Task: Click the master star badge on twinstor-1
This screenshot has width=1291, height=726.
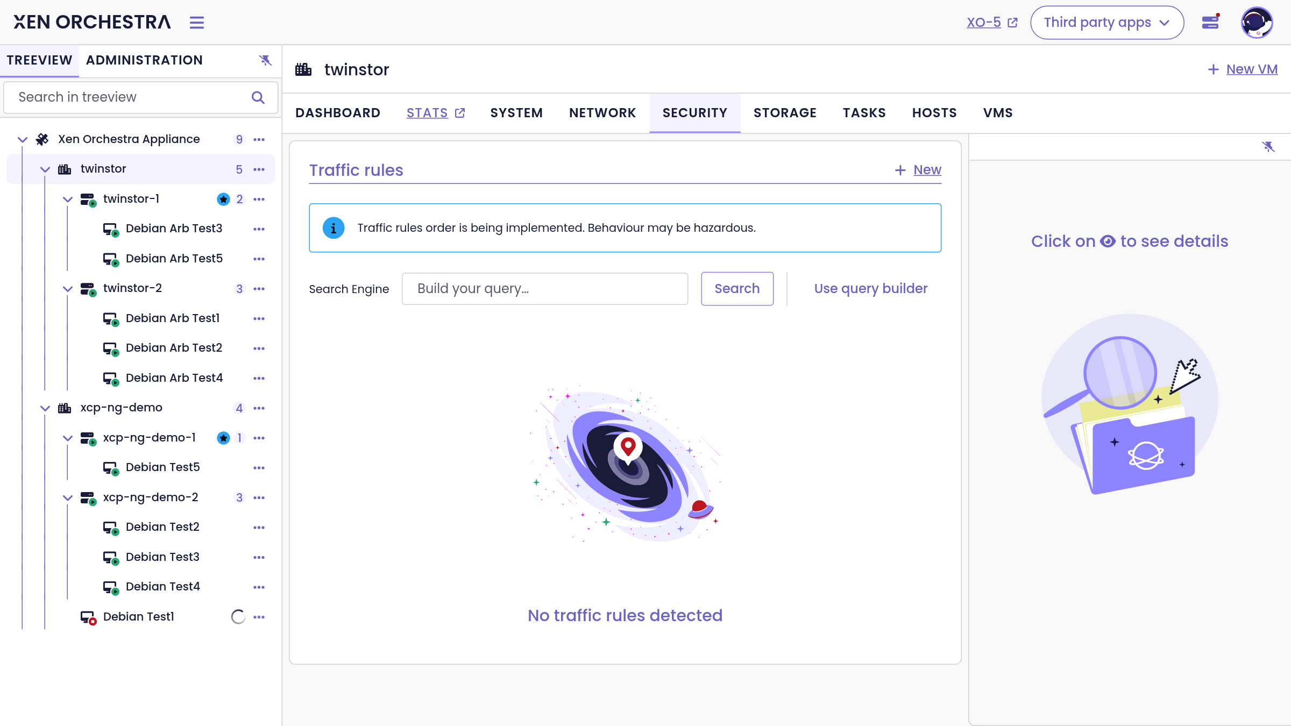Action: coord(223,200)
